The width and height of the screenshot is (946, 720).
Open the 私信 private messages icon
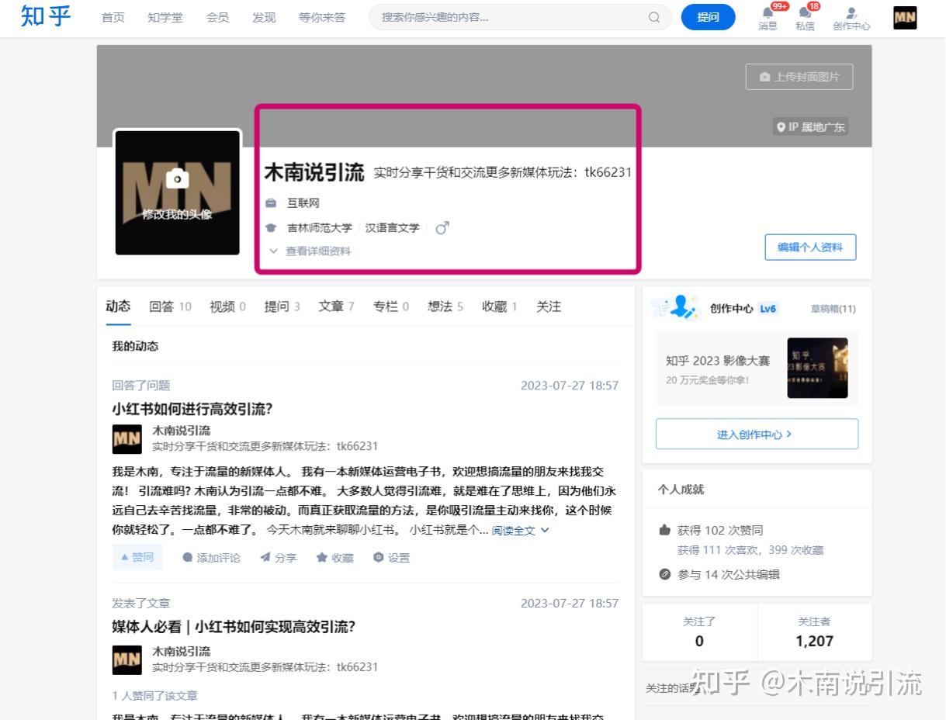point(805,12)
